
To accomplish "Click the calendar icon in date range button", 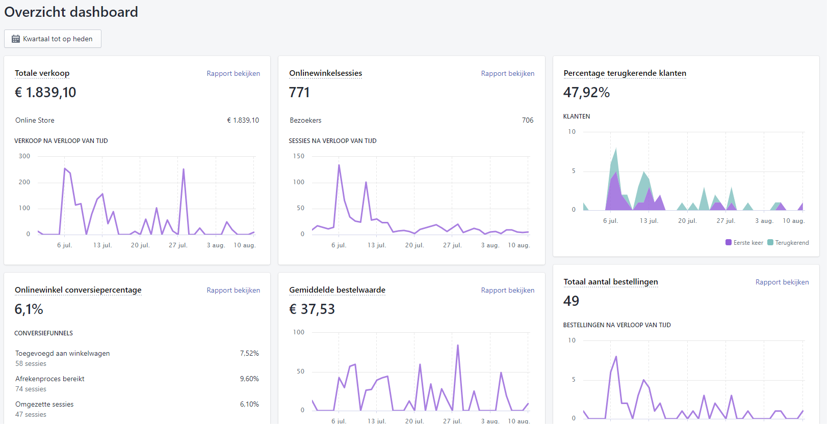I will 16,39.
